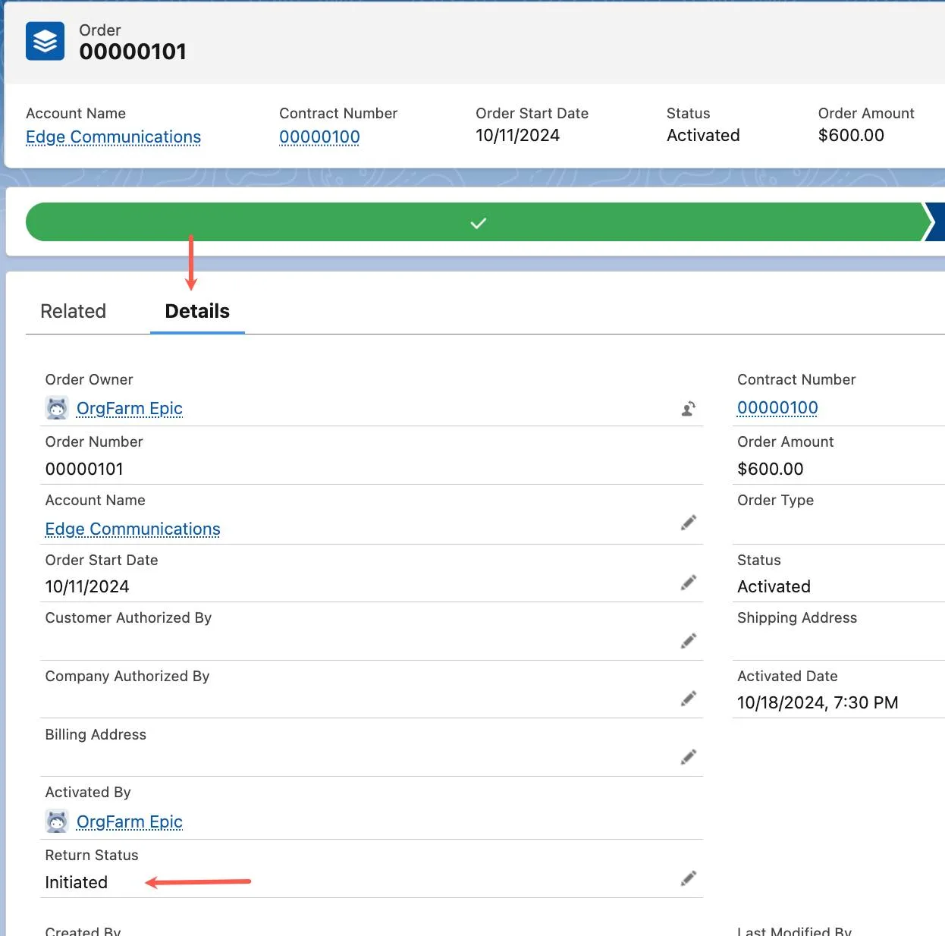This screenshot has height=936, width=945.
Task: Select the Details tab
Action: click(x=196, y=311)
